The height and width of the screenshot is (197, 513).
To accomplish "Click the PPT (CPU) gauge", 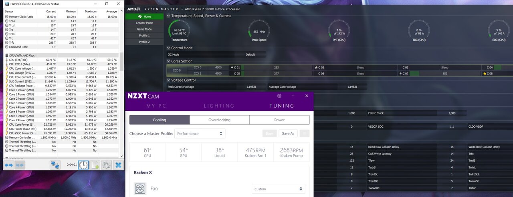I will pyautogui.click(x=339, y=30).
